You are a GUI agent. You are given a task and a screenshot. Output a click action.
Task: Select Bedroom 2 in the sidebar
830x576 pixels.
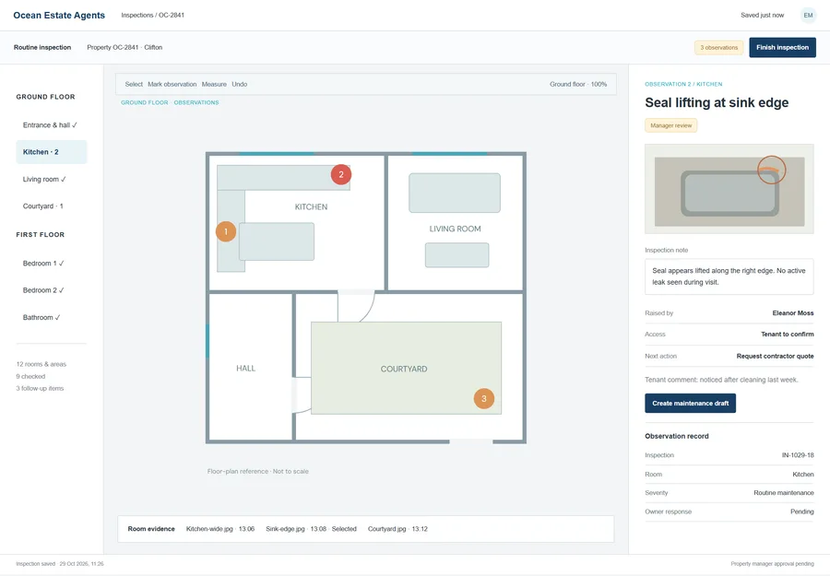pos(52,290)
